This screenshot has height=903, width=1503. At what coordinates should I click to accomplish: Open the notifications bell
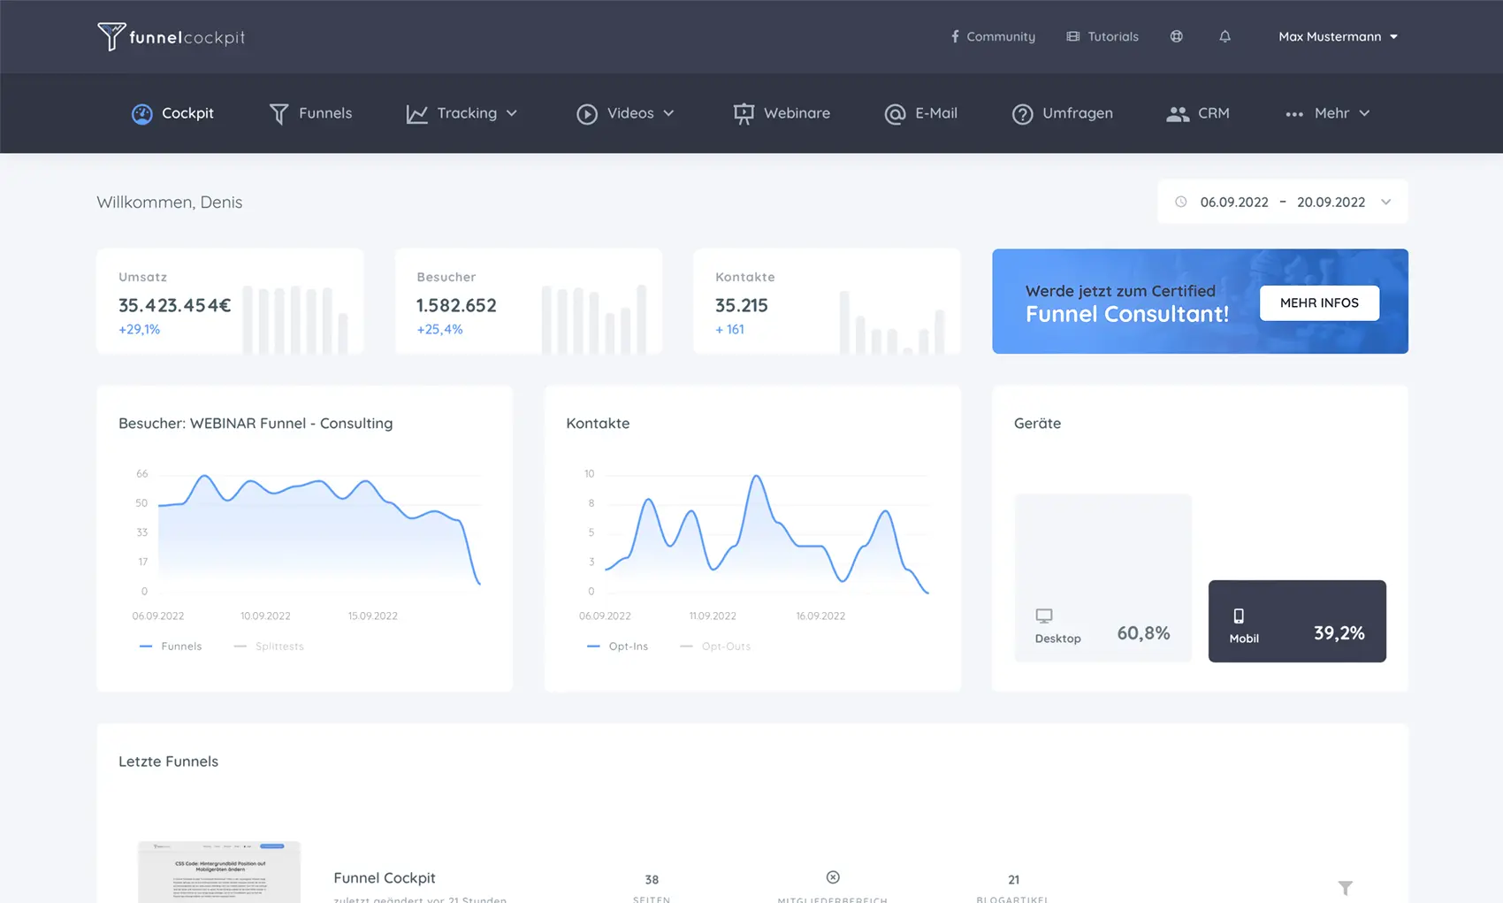[x=1225, y=36]
